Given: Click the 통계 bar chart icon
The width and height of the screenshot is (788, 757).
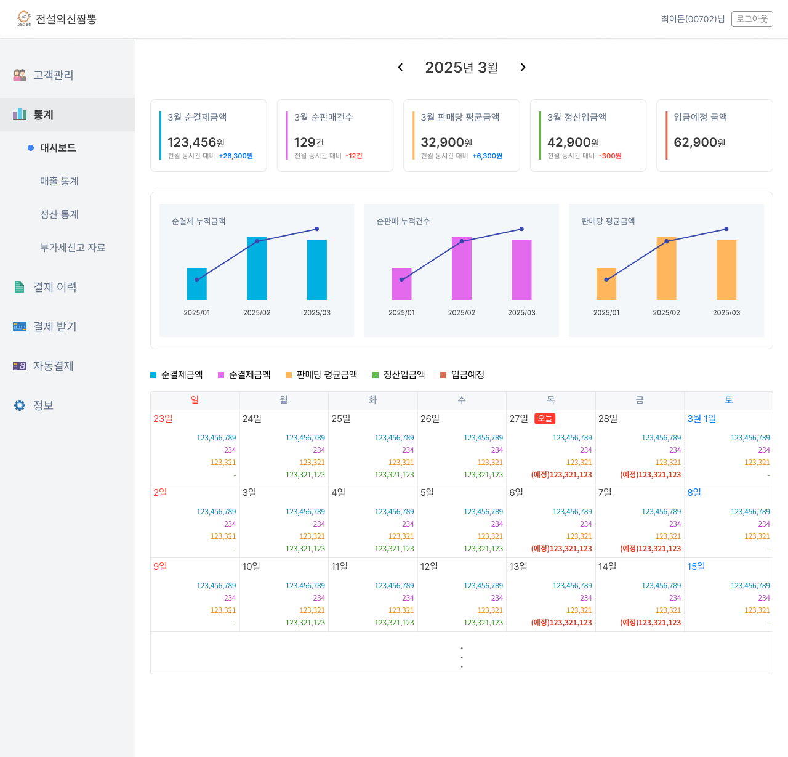Looking at the screenshot, I should tap(20, 115).
